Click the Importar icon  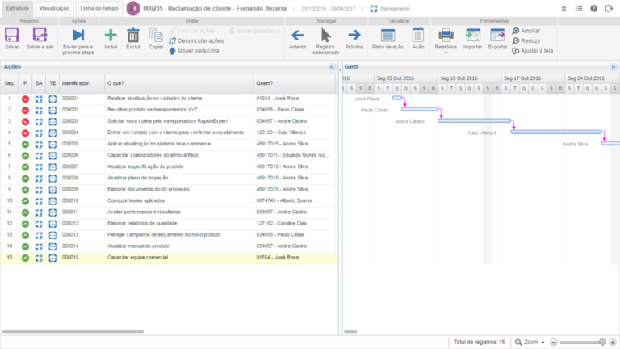473,35
